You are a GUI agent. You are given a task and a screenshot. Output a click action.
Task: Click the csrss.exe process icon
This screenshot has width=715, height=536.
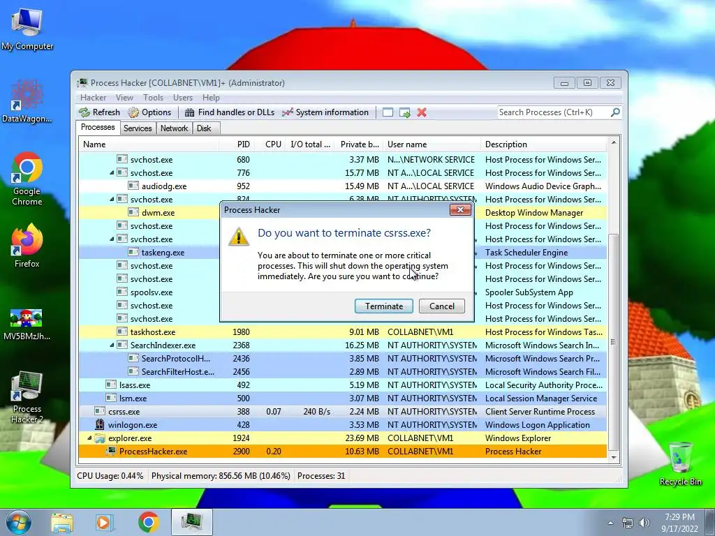(x=99, y=411)
